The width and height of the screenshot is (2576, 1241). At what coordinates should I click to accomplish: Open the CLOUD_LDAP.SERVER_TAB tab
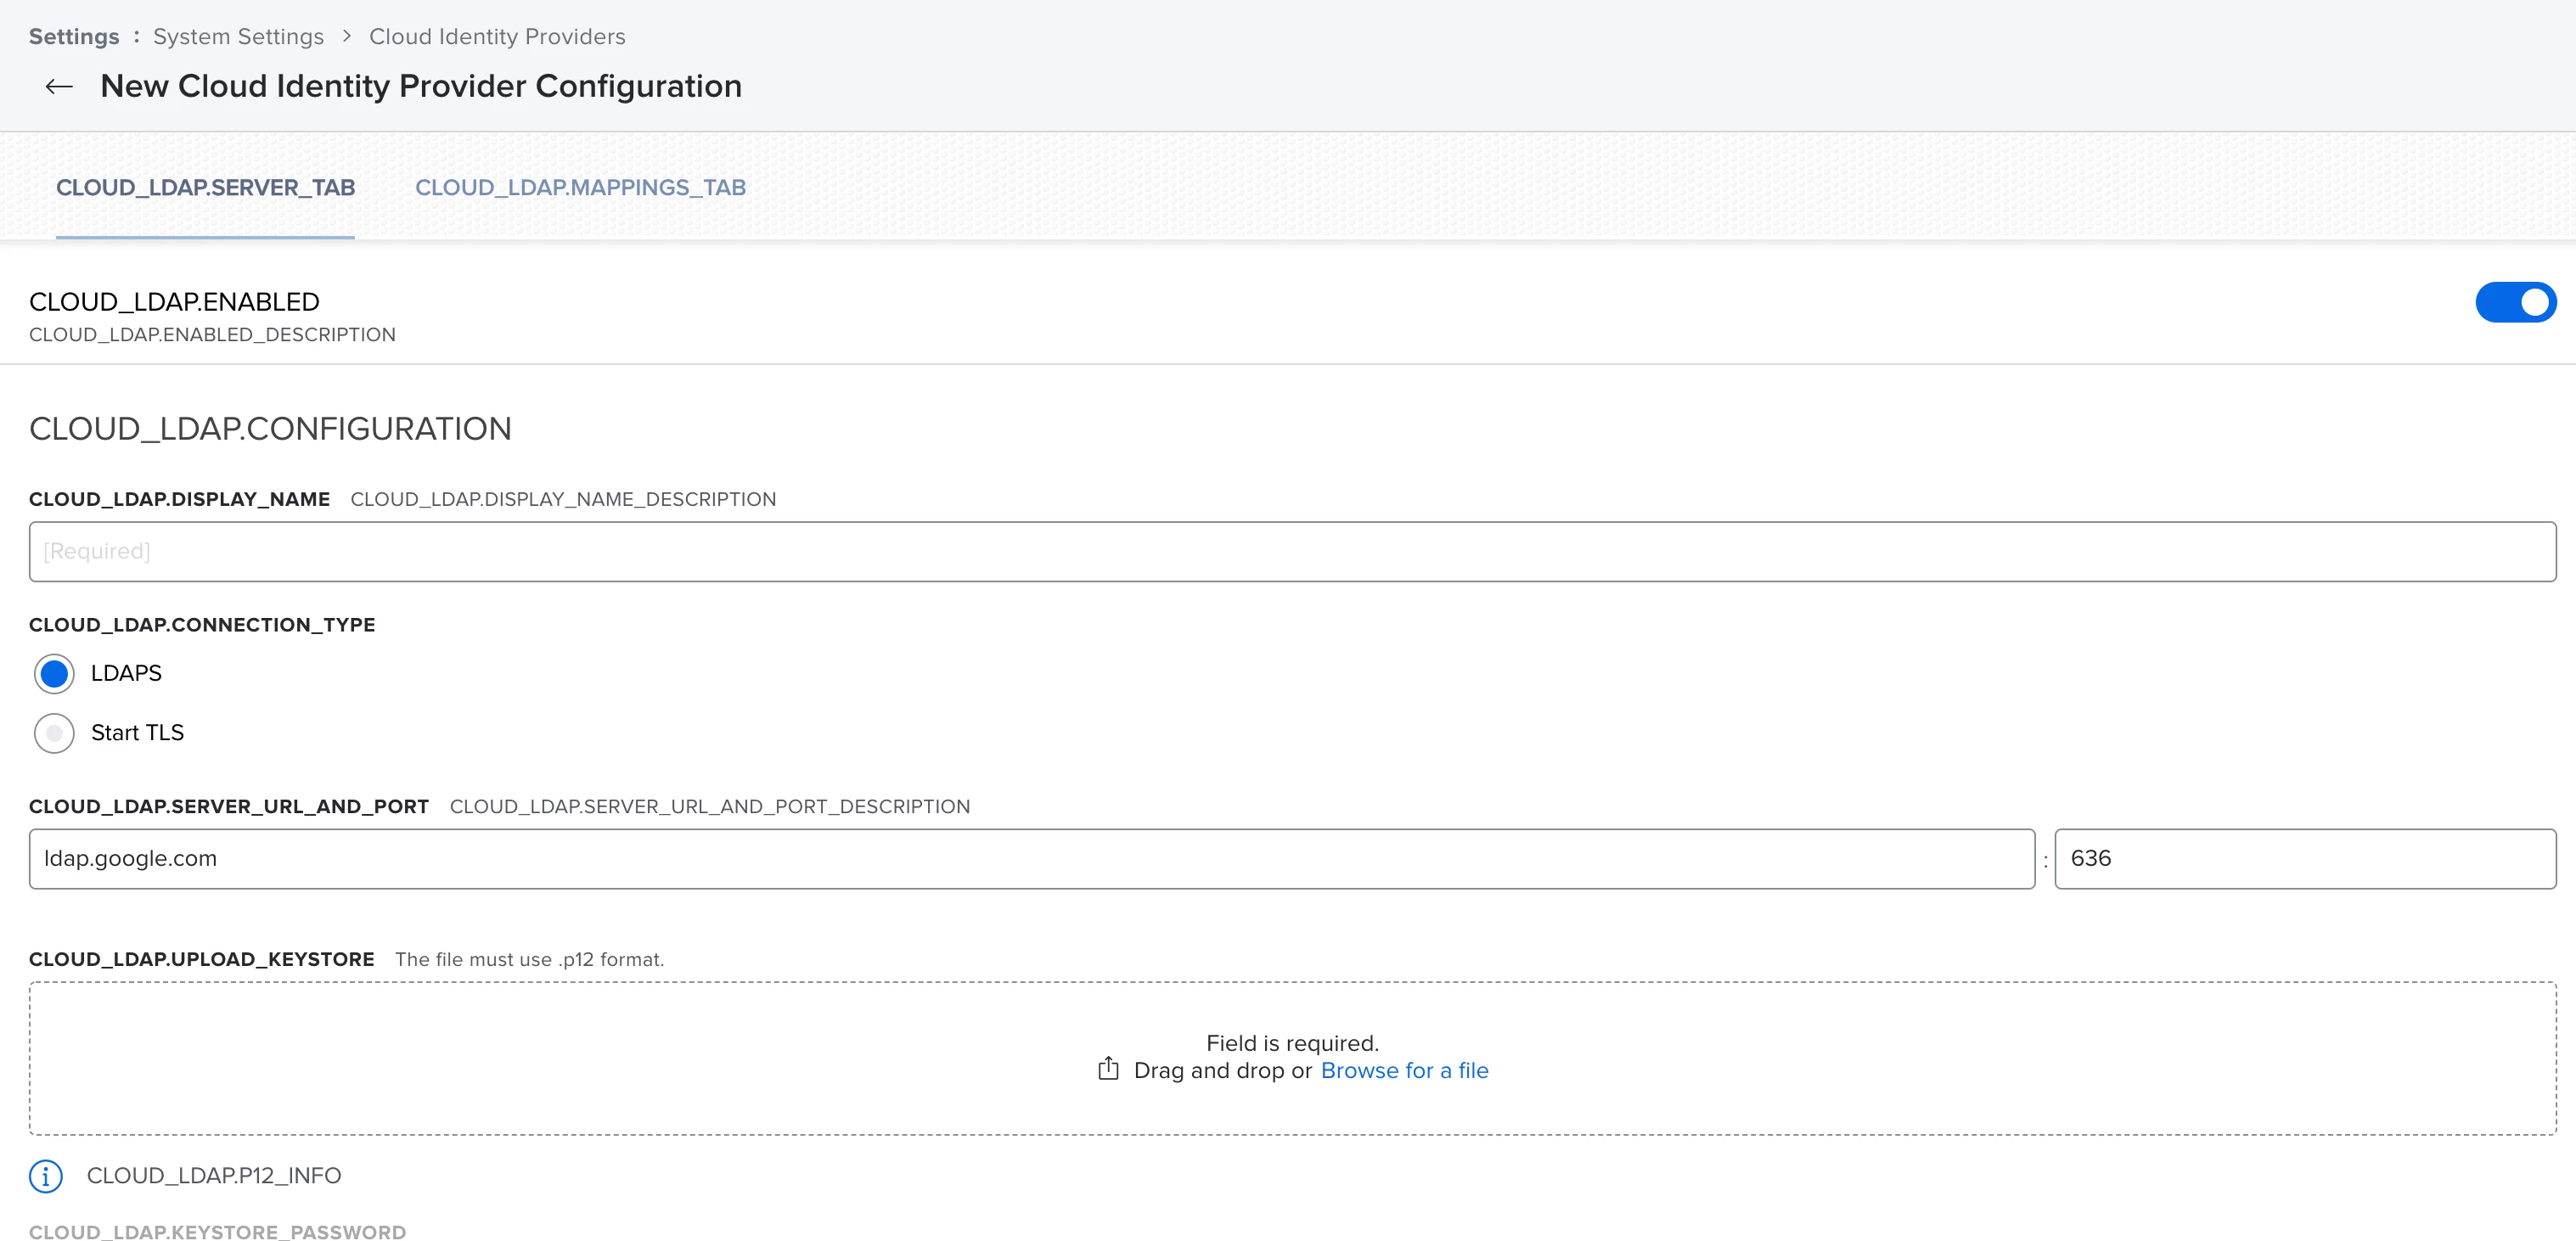coord(205,188)
